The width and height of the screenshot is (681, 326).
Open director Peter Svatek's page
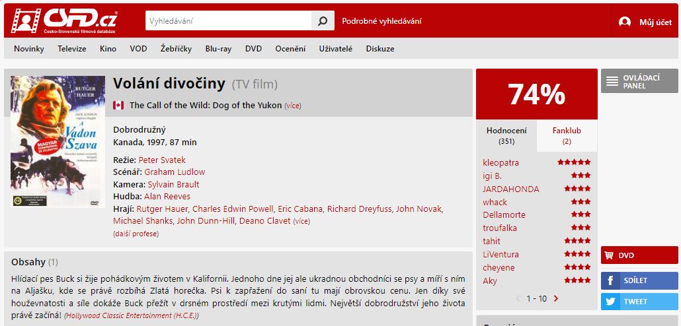[162, 160]
